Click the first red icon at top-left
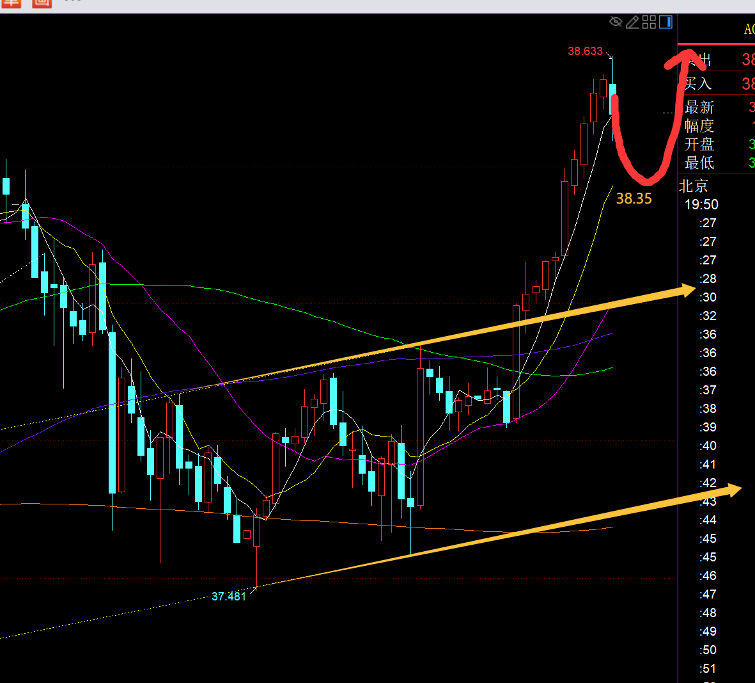 [11, 3]
